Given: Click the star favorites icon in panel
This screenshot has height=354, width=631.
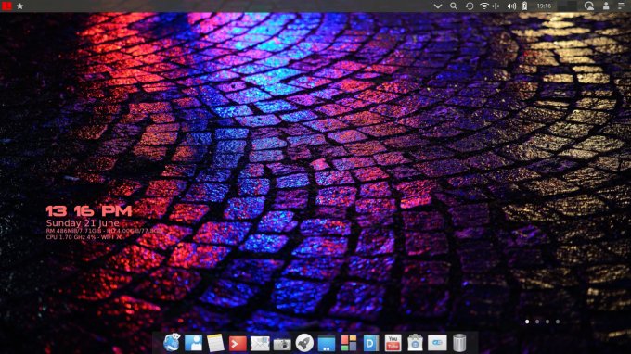Looking at the screenshot, I should click(19, 6).
